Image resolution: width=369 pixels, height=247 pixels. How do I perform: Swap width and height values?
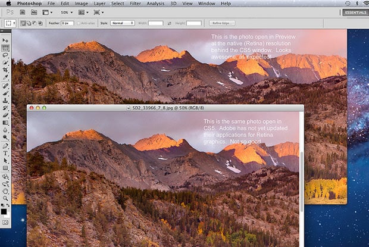point(169,23)
